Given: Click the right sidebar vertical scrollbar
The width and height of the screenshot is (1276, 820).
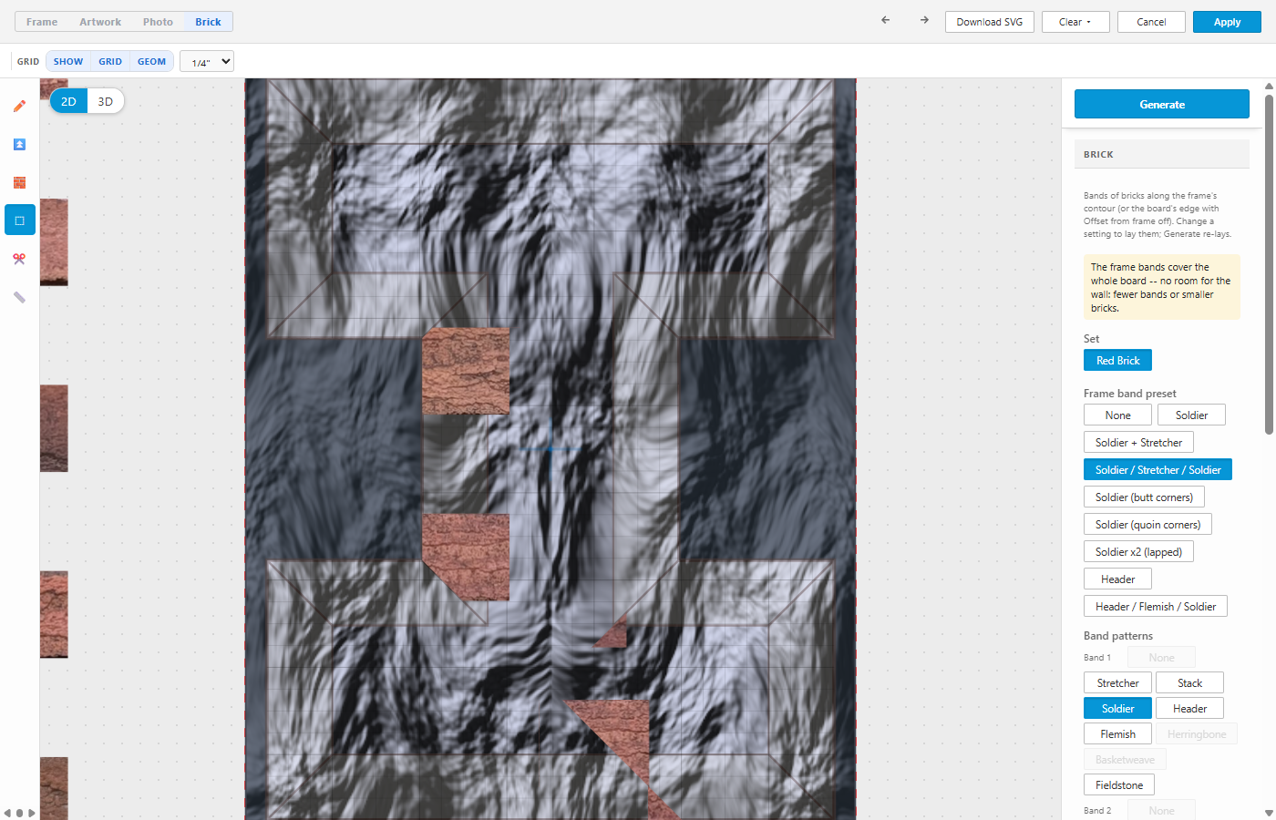Looking at the screenshot, I should [1269, 264].
